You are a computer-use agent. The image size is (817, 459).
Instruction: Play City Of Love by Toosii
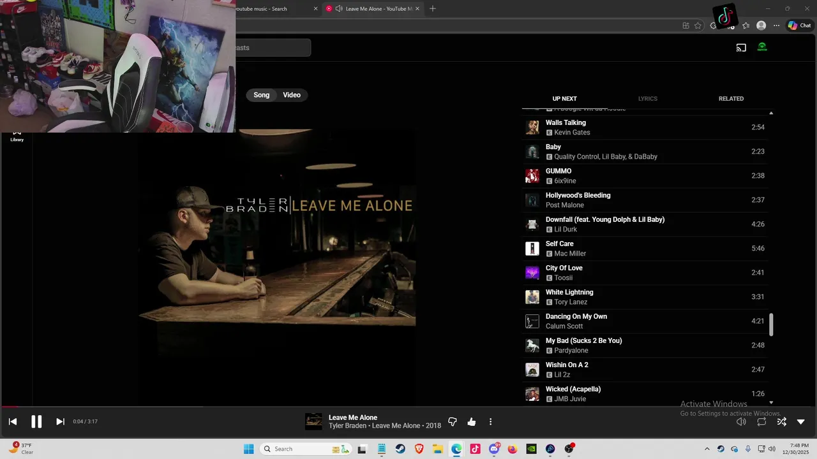point(646,273)
